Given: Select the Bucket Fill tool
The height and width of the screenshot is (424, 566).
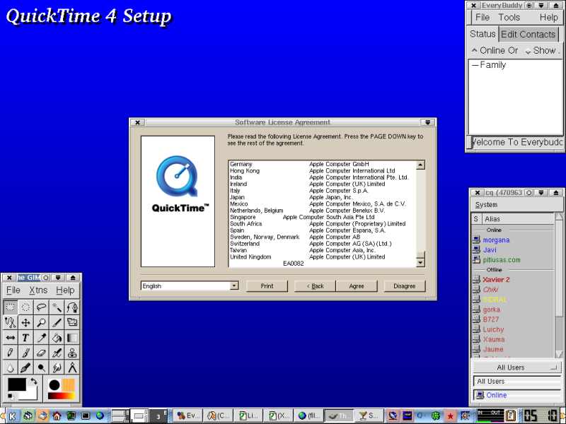Looking at the screenshot, I should (x=57, y=338).
